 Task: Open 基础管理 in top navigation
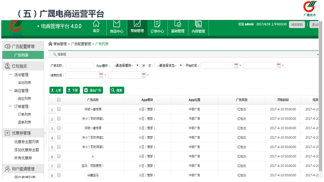tap(178, 27)
